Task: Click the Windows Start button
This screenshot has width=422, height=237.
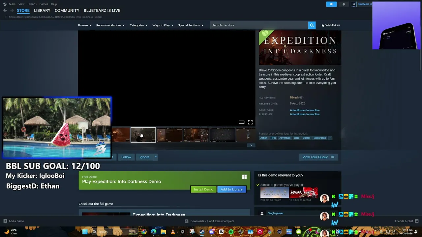Action: tap(85, 232)
